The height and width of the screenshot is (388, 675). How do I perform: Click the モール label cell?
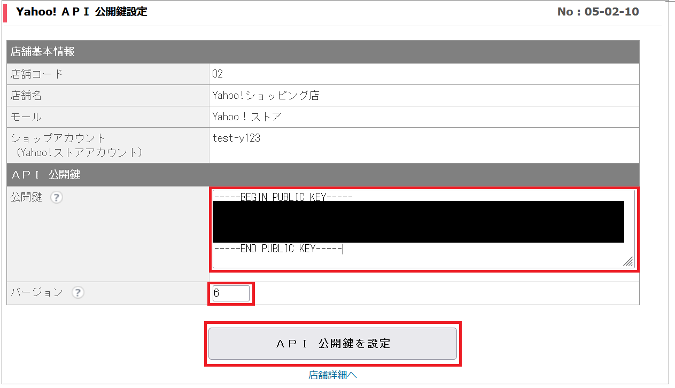pos(108,117)
